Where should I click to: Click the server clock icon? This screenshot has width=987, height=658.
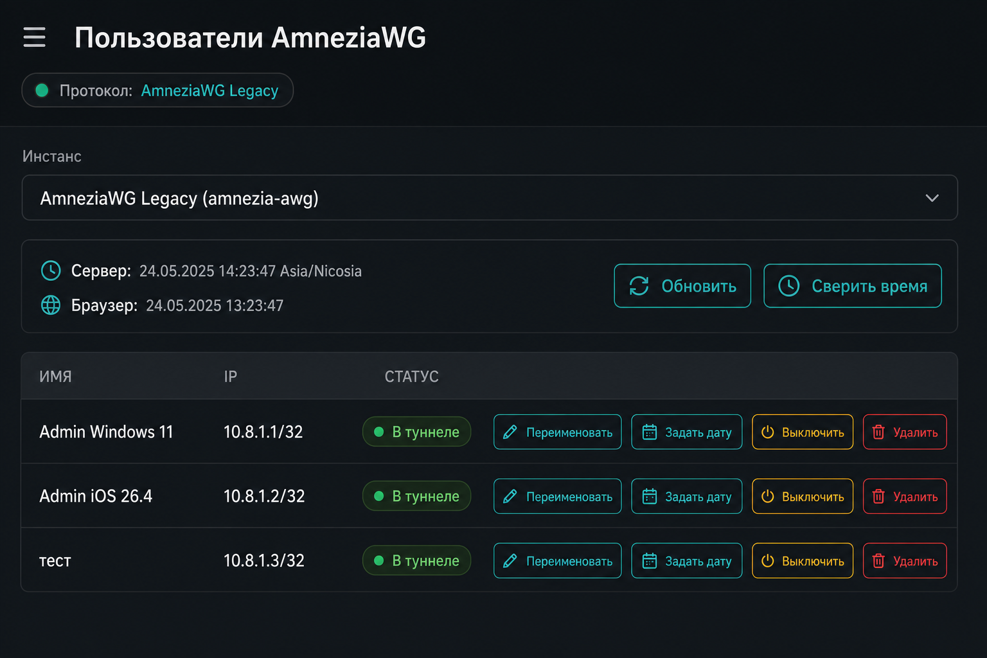pyautogui.click(x=51, y=271)
